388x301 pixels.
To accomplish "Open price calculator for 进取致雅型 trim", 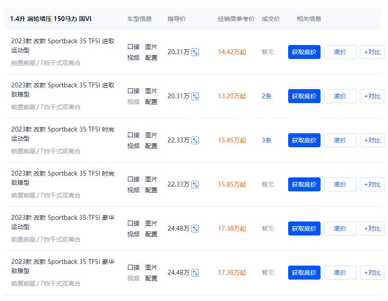I will pyautogui.click(x=194, y=96).
